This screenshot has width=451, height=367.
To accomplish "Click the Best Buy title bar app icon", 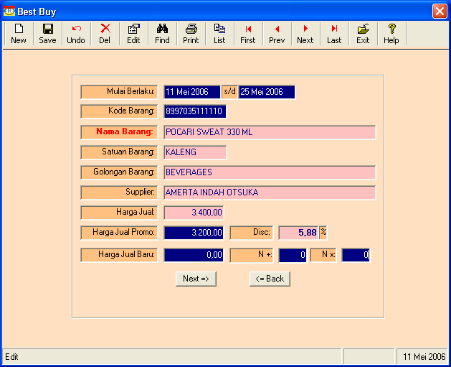I will (9, 11).
